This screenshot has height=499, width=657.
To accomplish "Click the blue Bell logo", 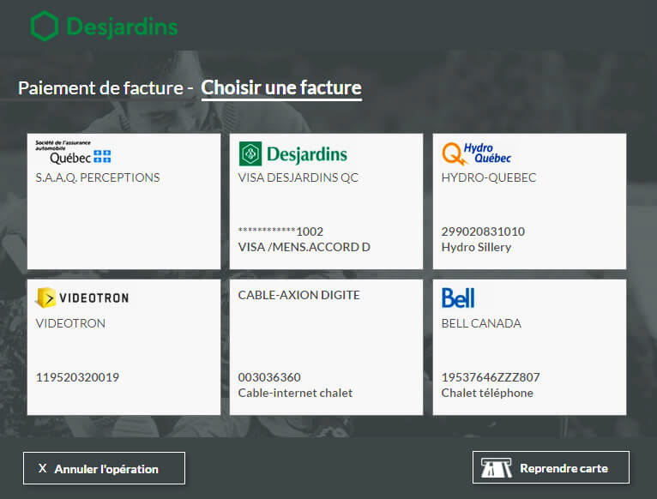I will click(458, 298).
